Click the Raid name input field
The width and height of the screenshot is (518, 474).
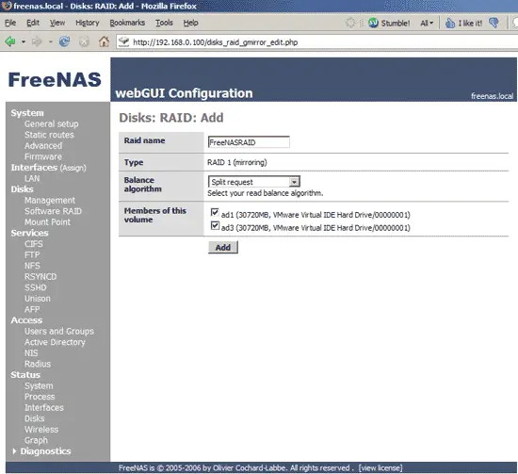coord(249,142)
